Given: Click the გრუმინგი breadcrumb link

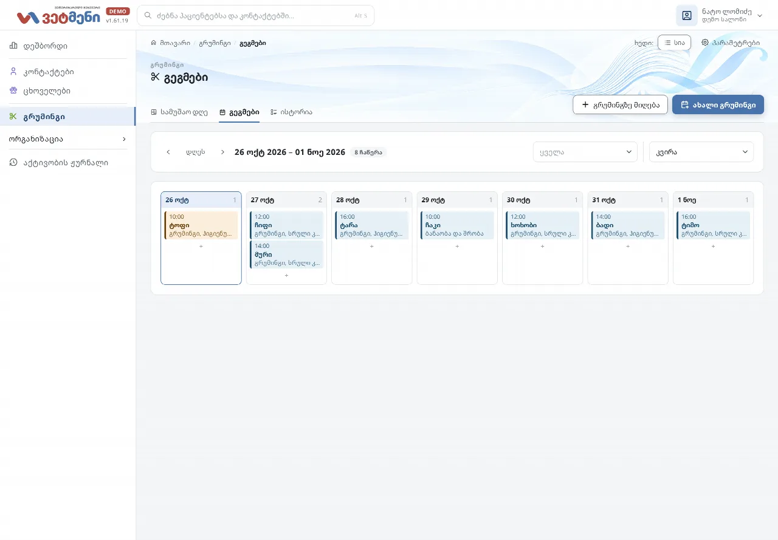Looking at the screenshot, I should tap(215, 43).
